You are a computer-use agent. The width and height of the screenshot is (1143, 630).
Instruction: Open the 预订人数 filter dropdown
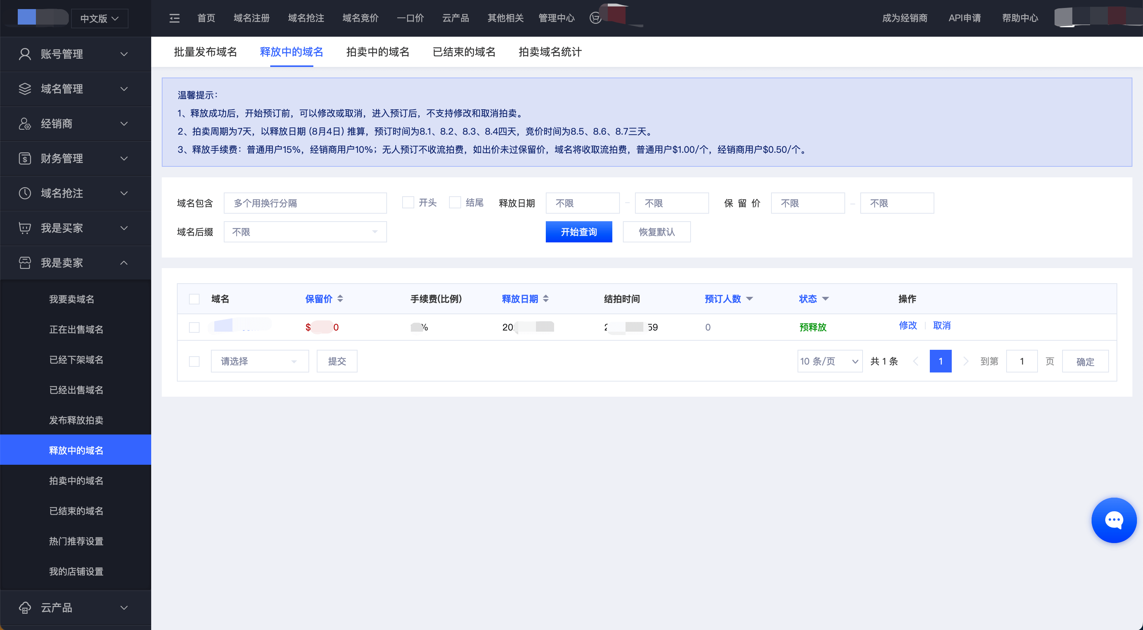(750, 299)
